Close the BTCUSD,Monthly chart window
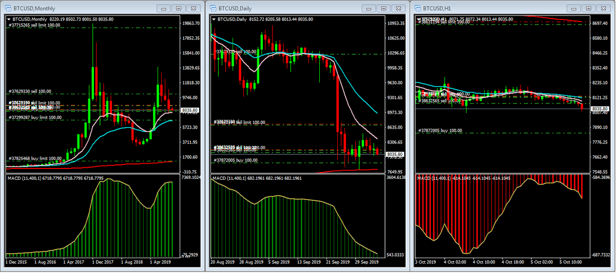This screenshot has width=616, height=273. click(x=194, y=8)
